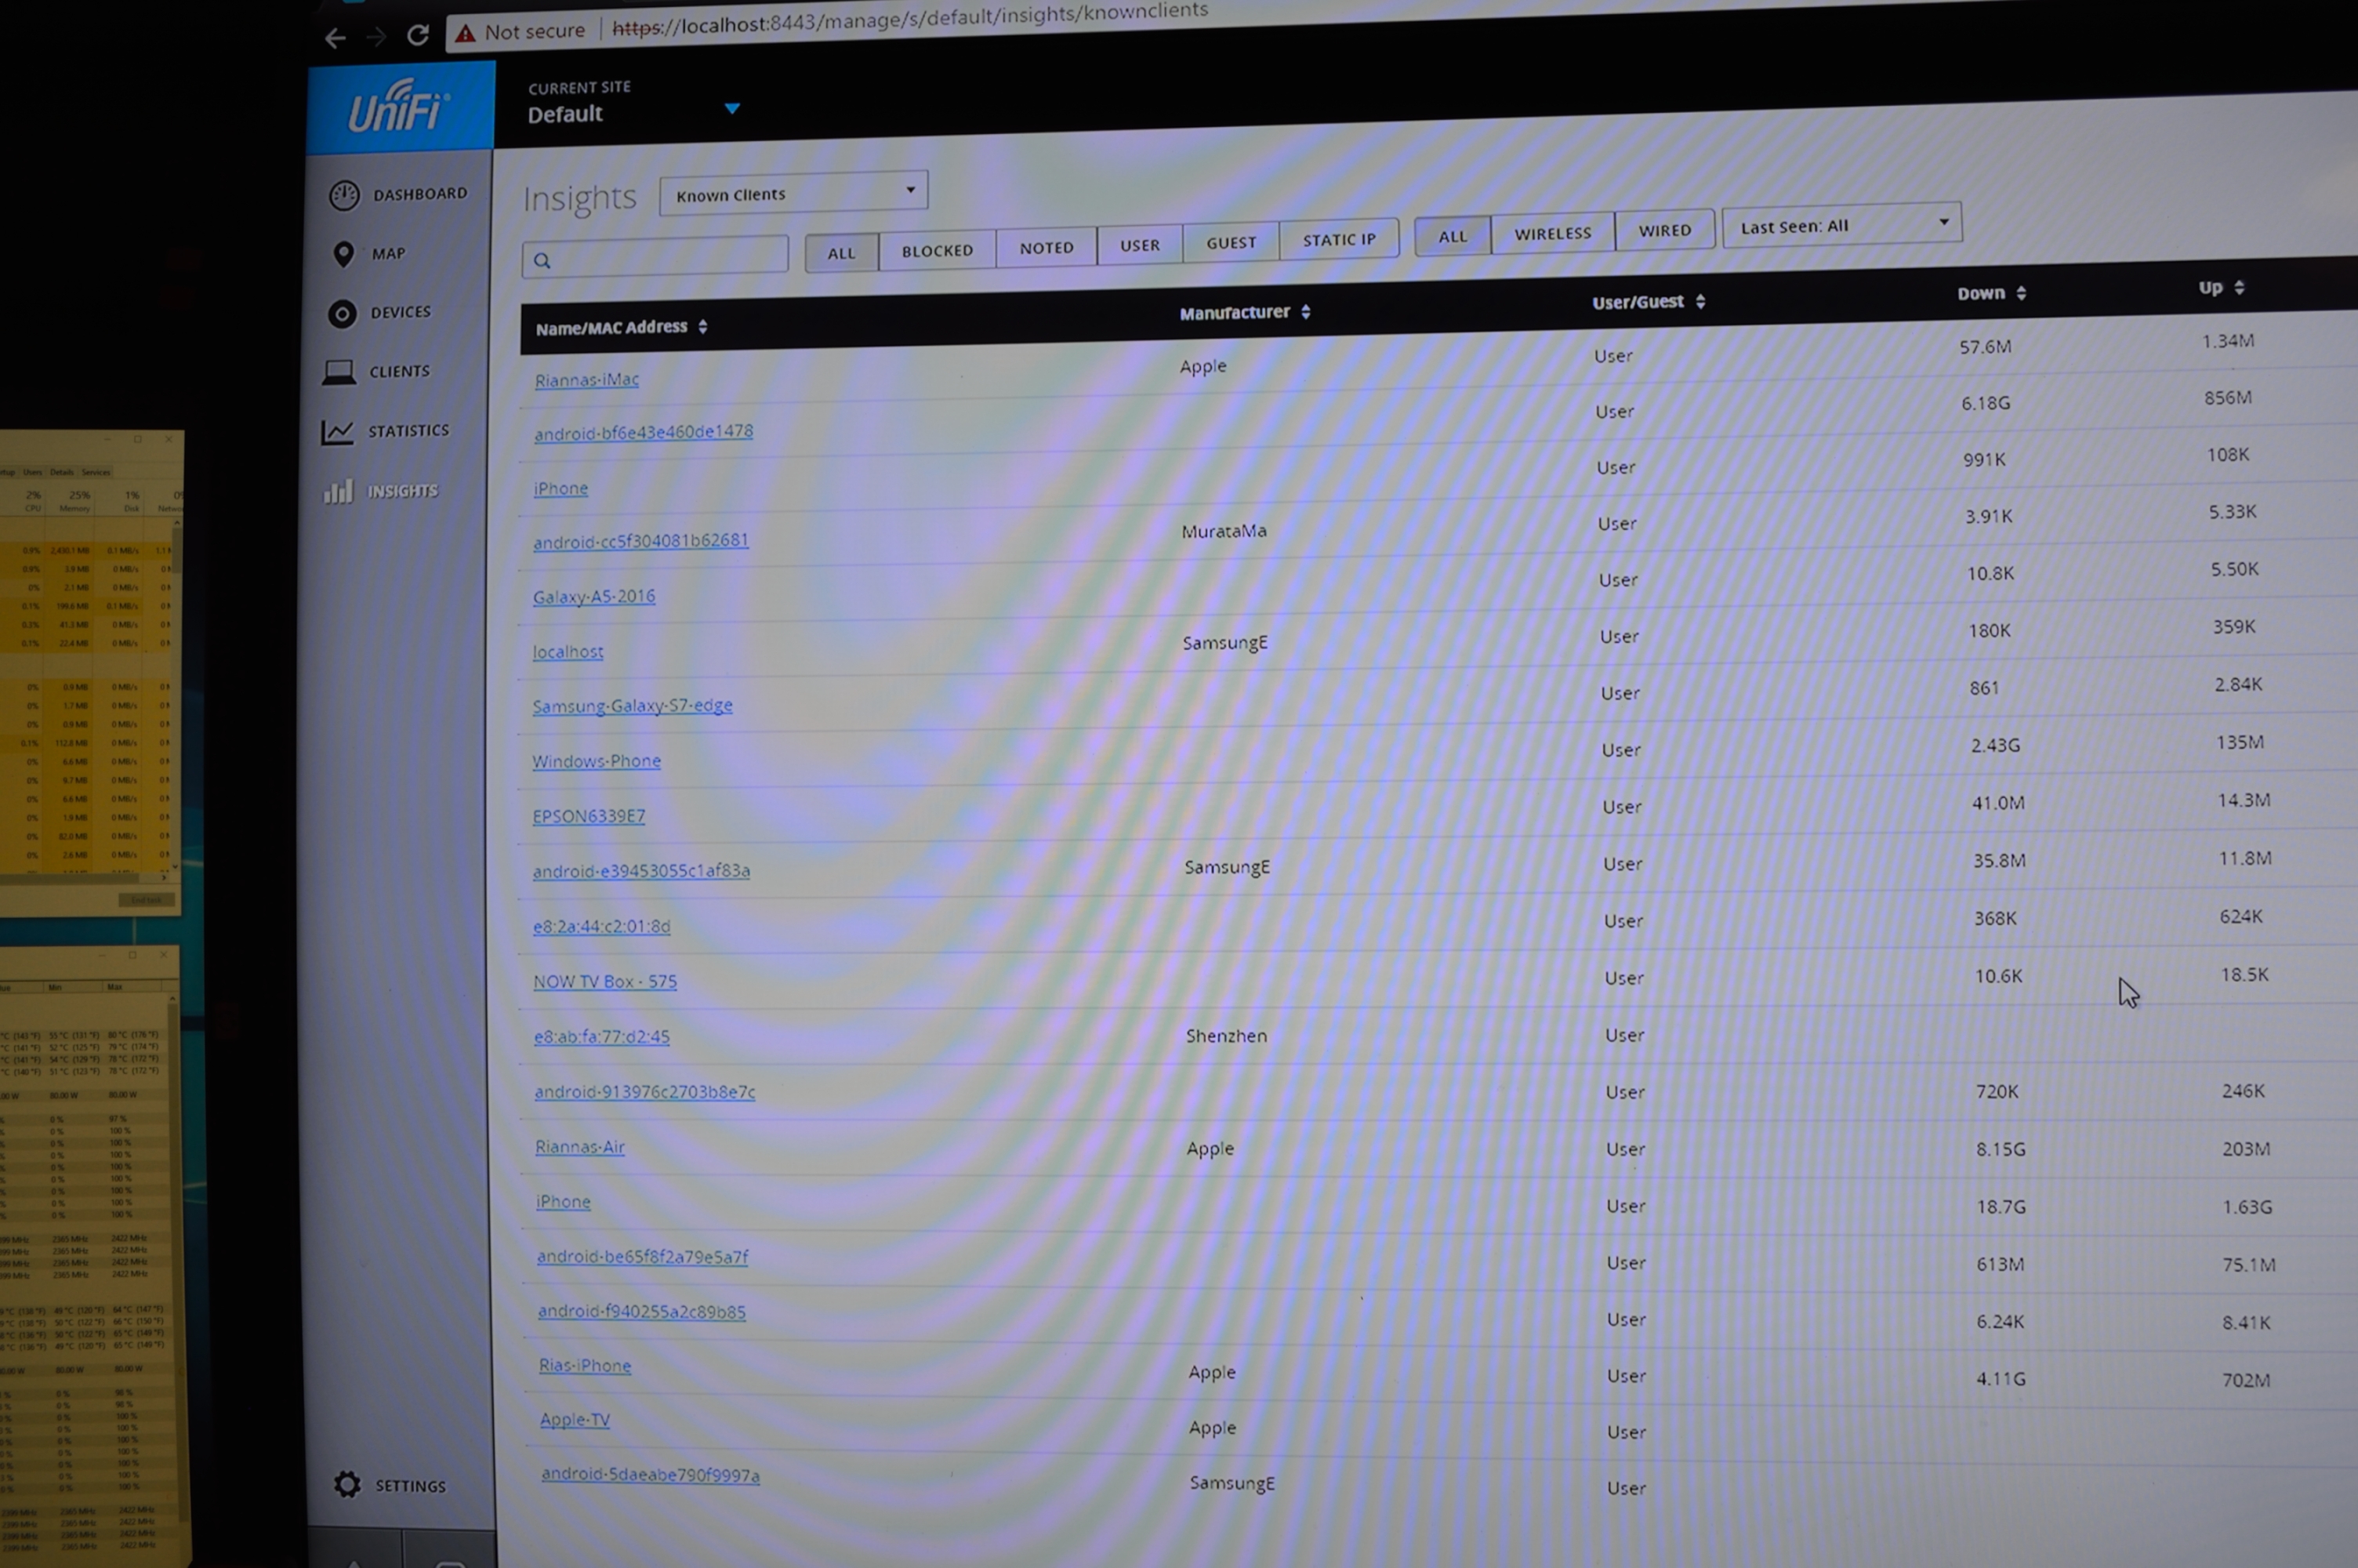Viewport: 2358px width, 1568px height.
Task: Click the browser reload icon
Action: [418, 35]
